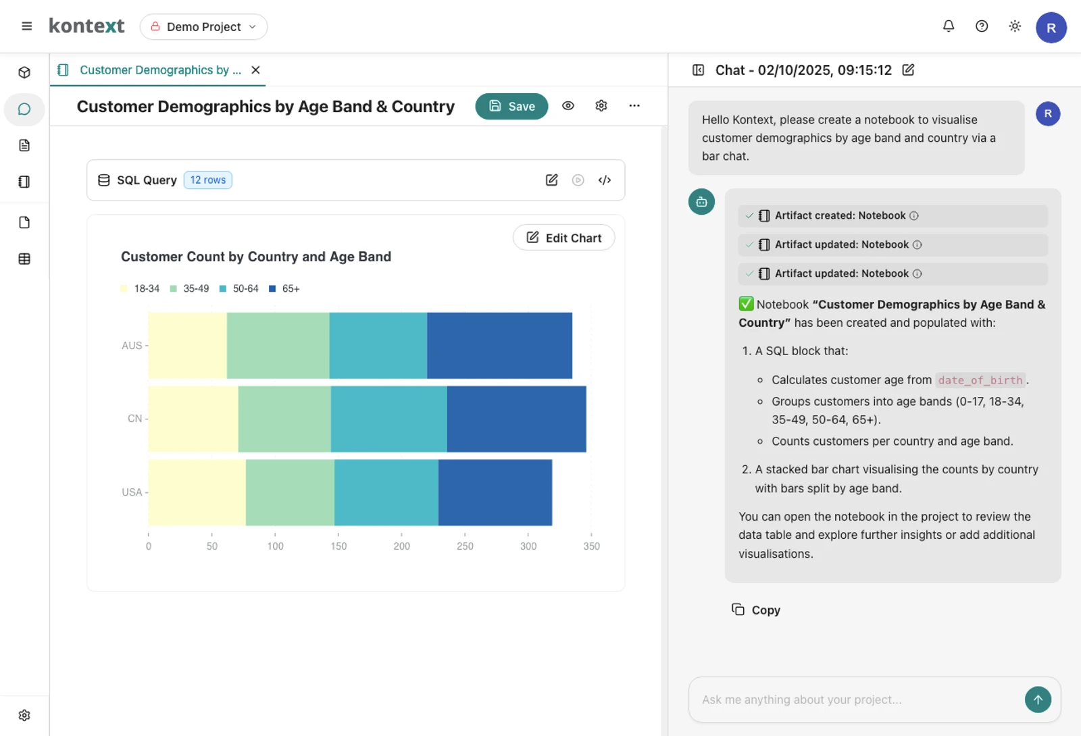Run the SQL Query block
This screenshot has width=1081, height=736.
578,180
